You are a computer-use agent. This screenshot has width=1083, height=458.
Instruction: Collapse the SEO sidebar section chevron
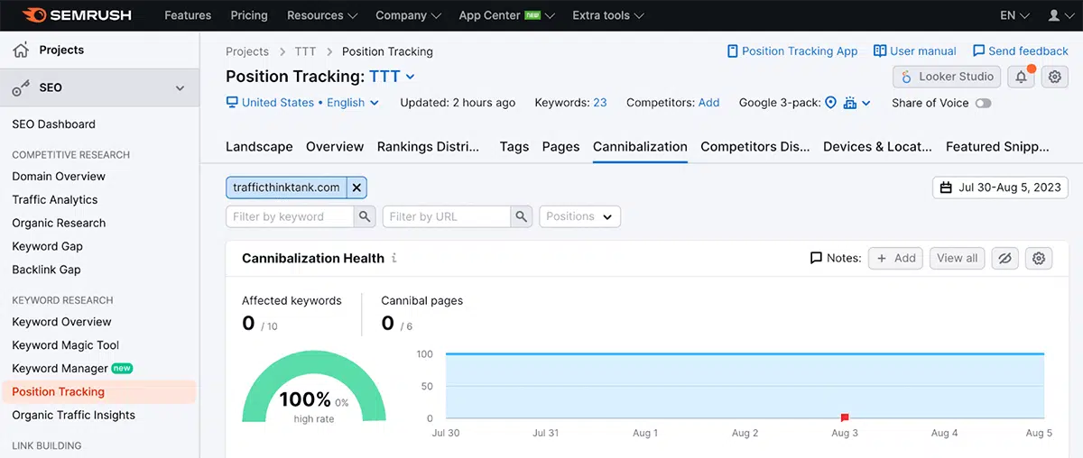tap(180, 88)
